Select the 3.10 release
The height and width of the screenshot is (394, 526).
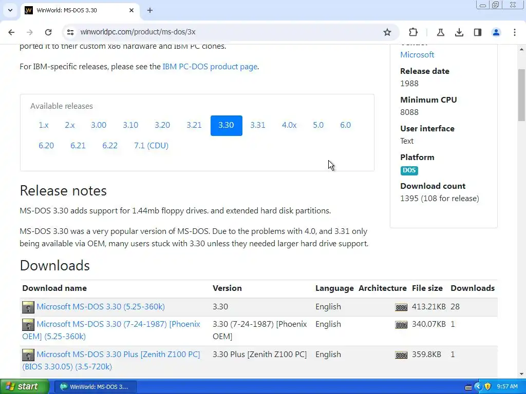point(130,125)
